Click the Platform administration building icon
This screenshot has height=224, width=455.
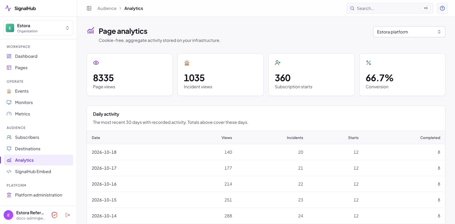click(x=9, y=195)
